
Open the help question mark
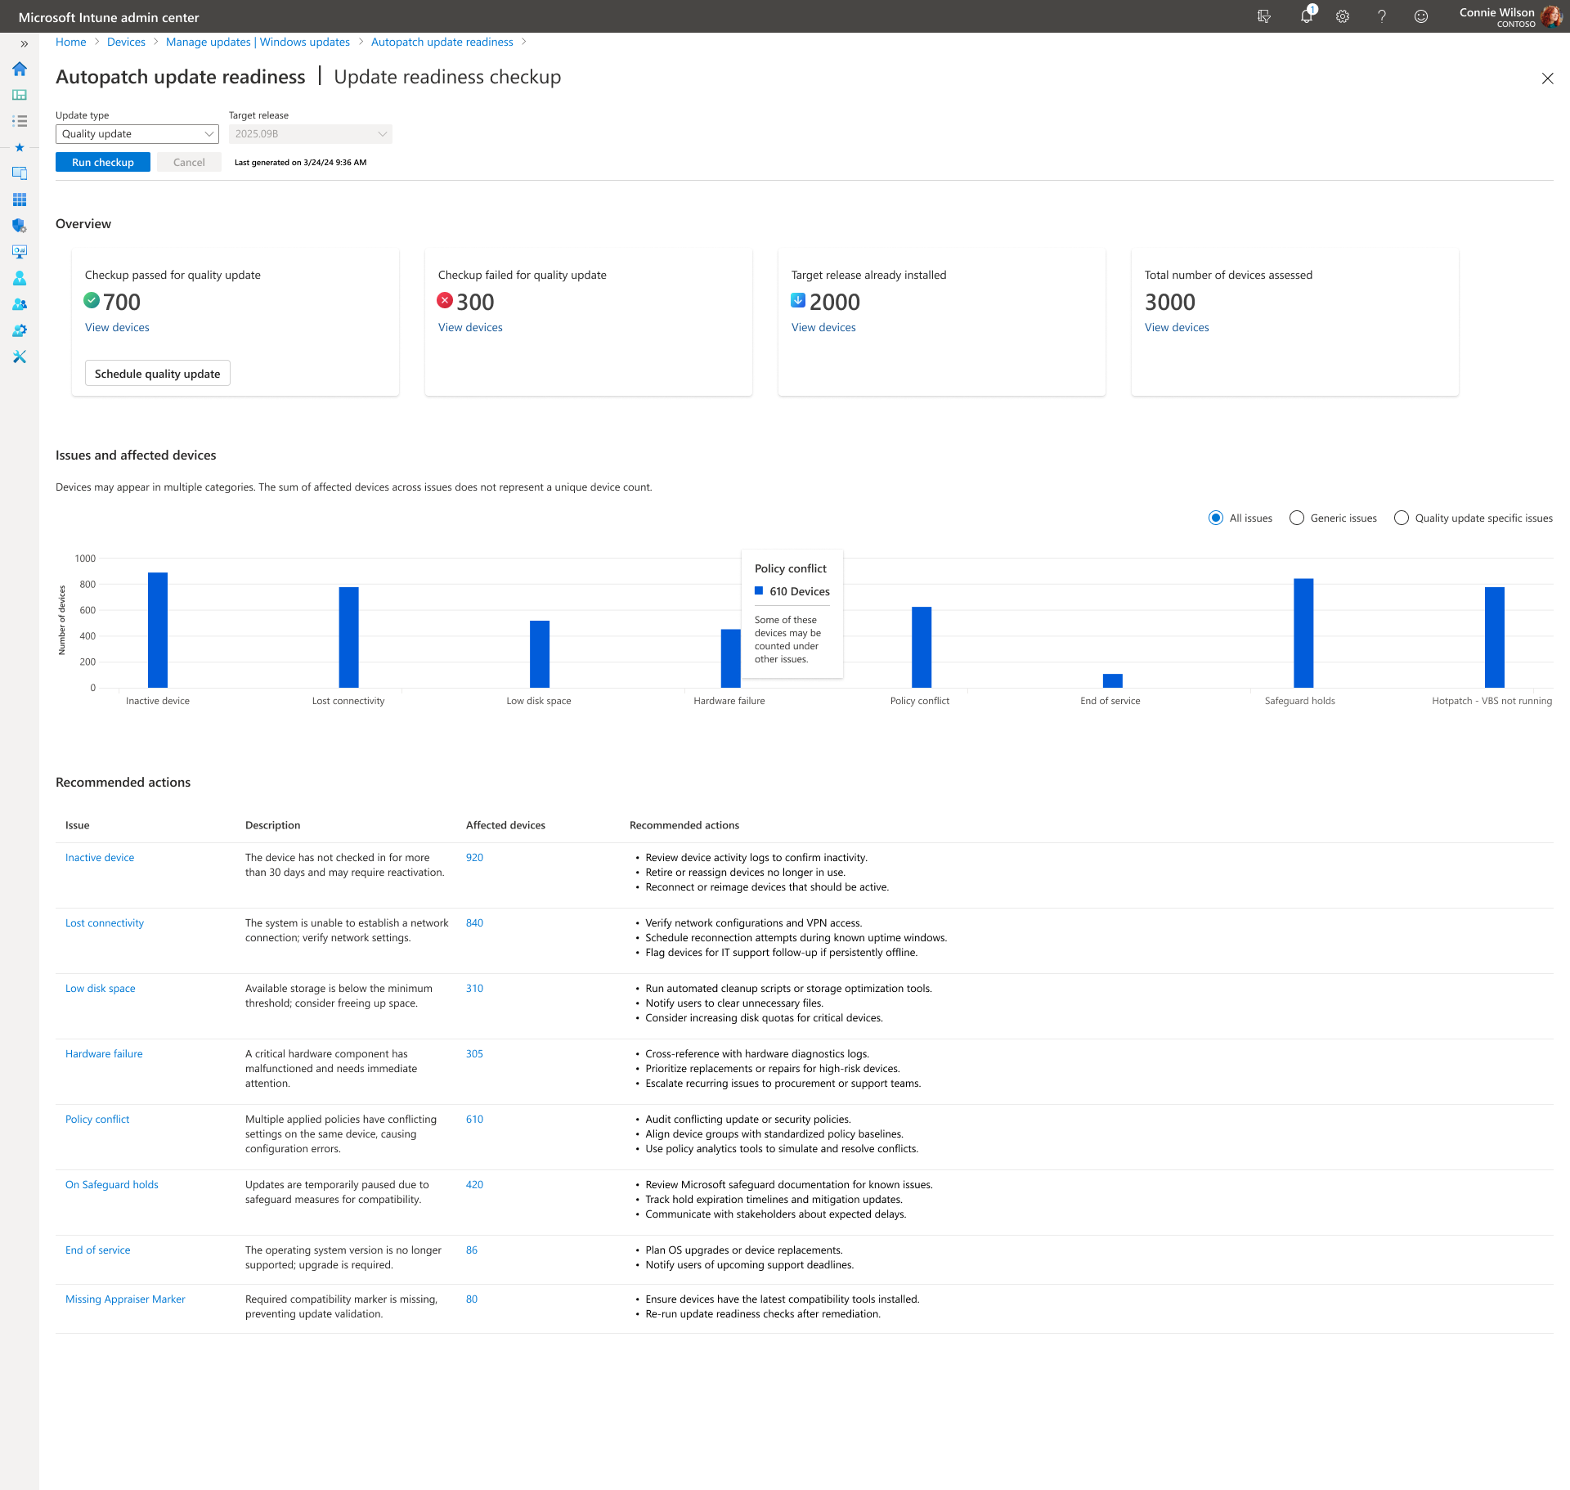coord(1382,16)
